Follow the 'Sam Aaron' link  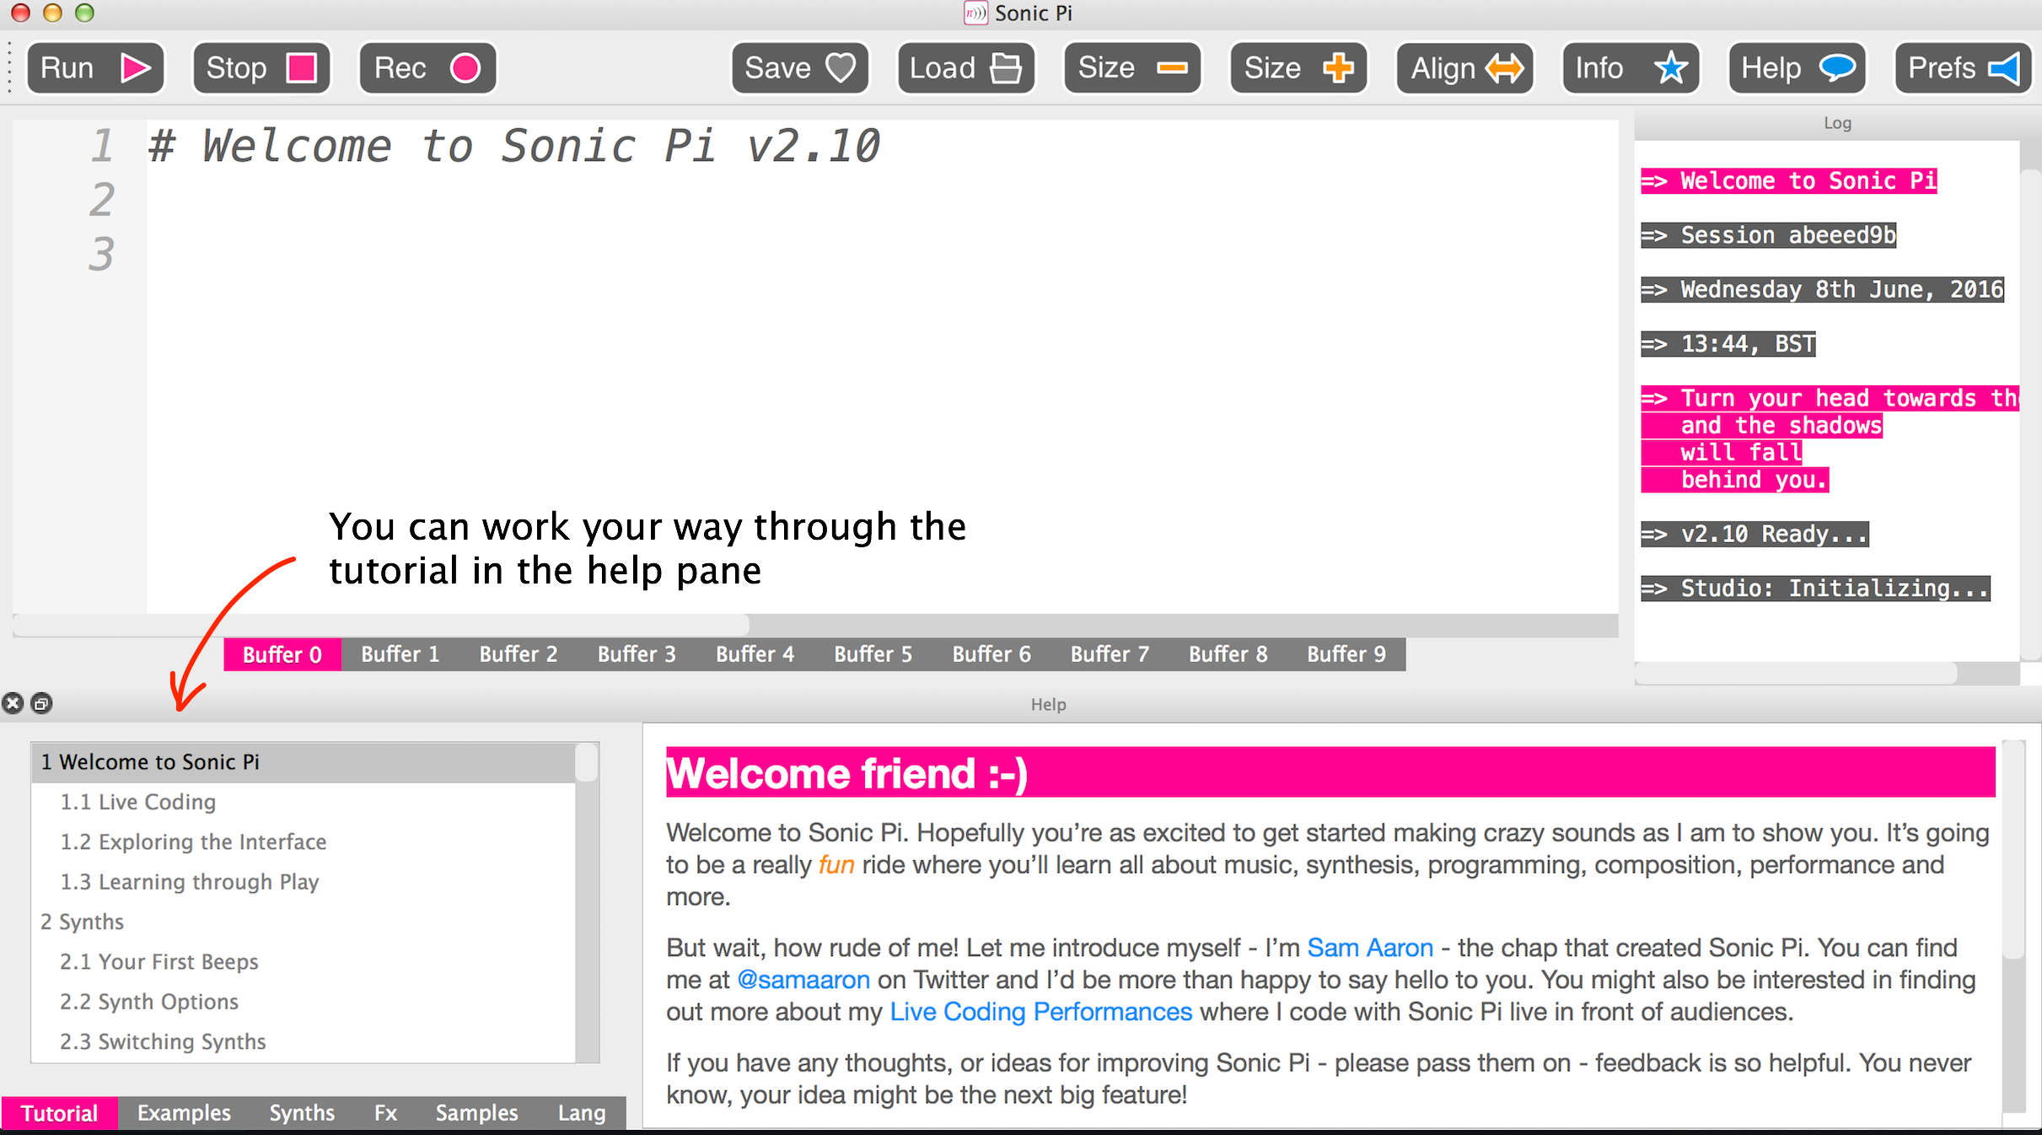pyautogui.click(x=1370, y=948)
